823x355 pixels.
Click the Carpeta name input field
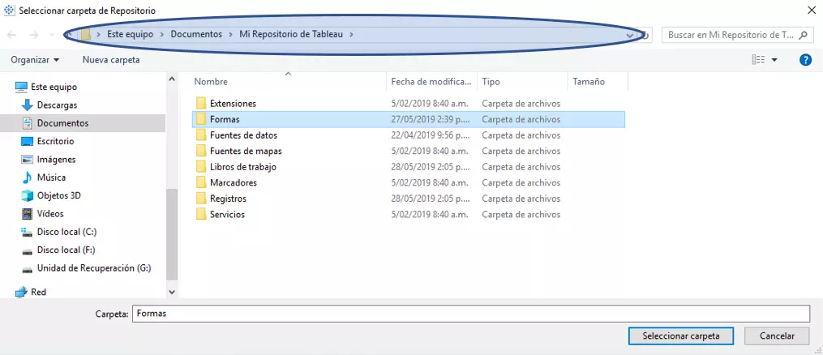coord(470,314)
